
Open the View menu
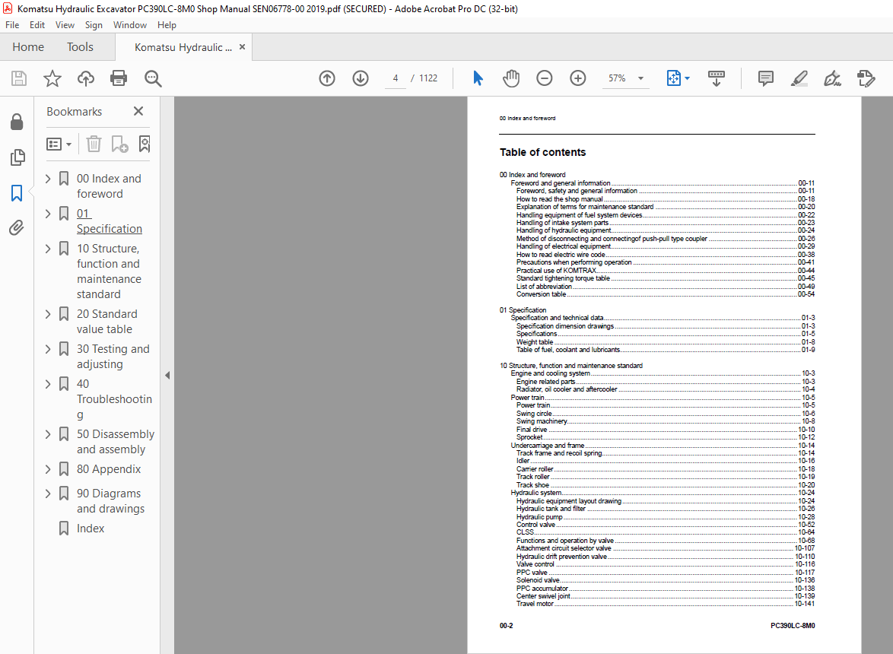click(x=65, y=25)
